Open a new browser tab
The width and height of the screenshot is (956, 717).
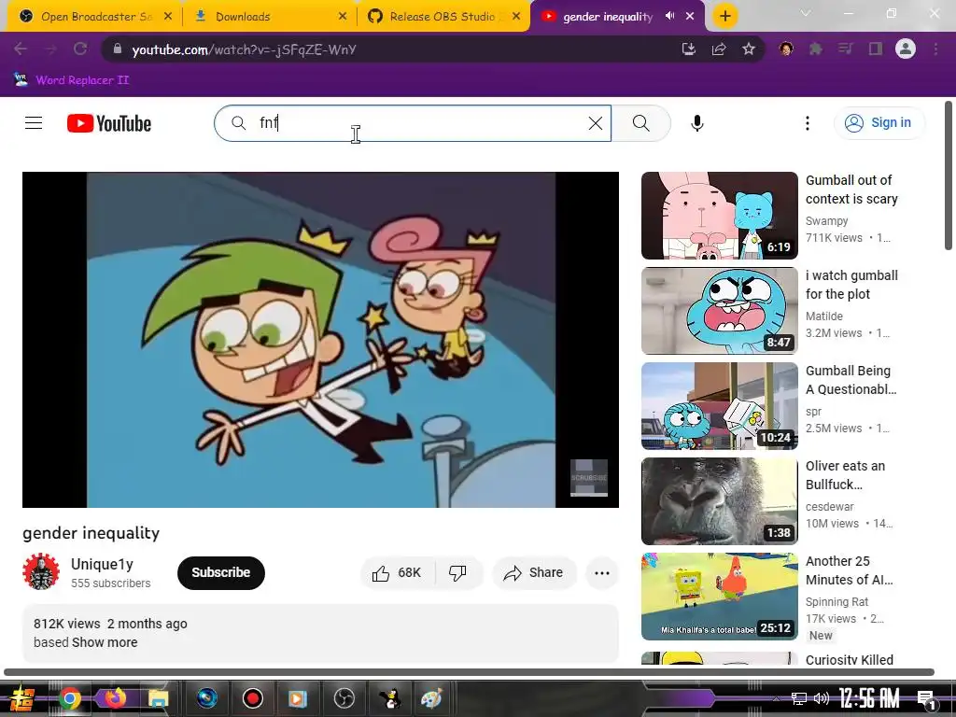coord(724,16)
